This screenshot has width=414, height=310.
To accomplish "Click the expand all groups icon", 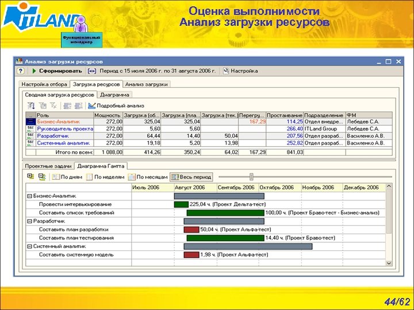I will point(30,176).
